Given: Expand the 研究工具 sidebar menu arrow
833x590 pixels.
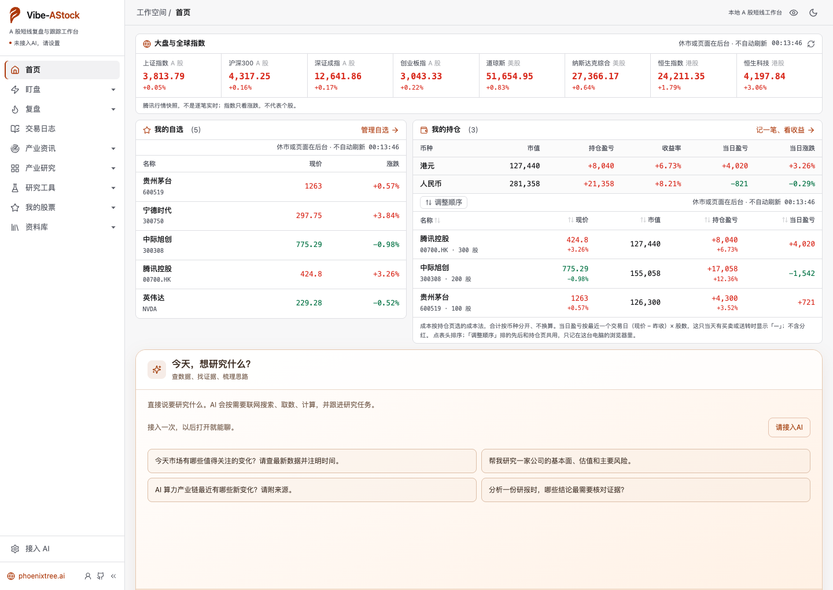Looking at the screenshot, I should 113,188.
